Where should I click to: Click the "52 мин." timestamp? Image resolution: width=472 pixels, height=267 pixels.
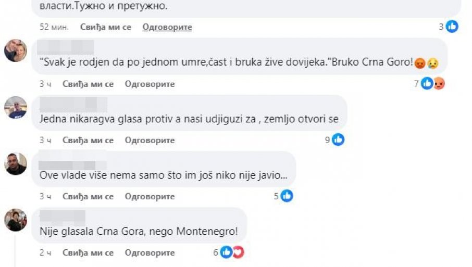click(54, 27)
